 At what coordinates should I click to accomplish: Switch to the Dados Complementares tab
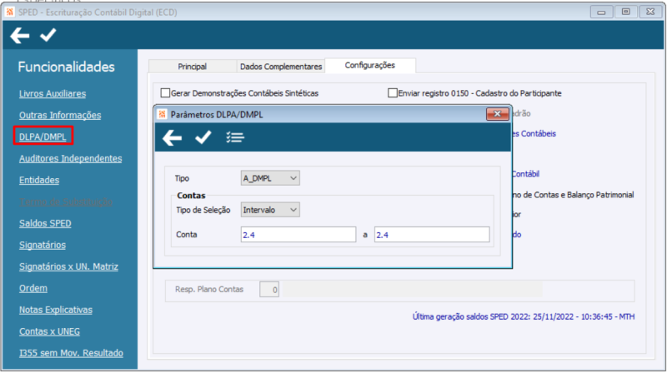tap(281, 67)
